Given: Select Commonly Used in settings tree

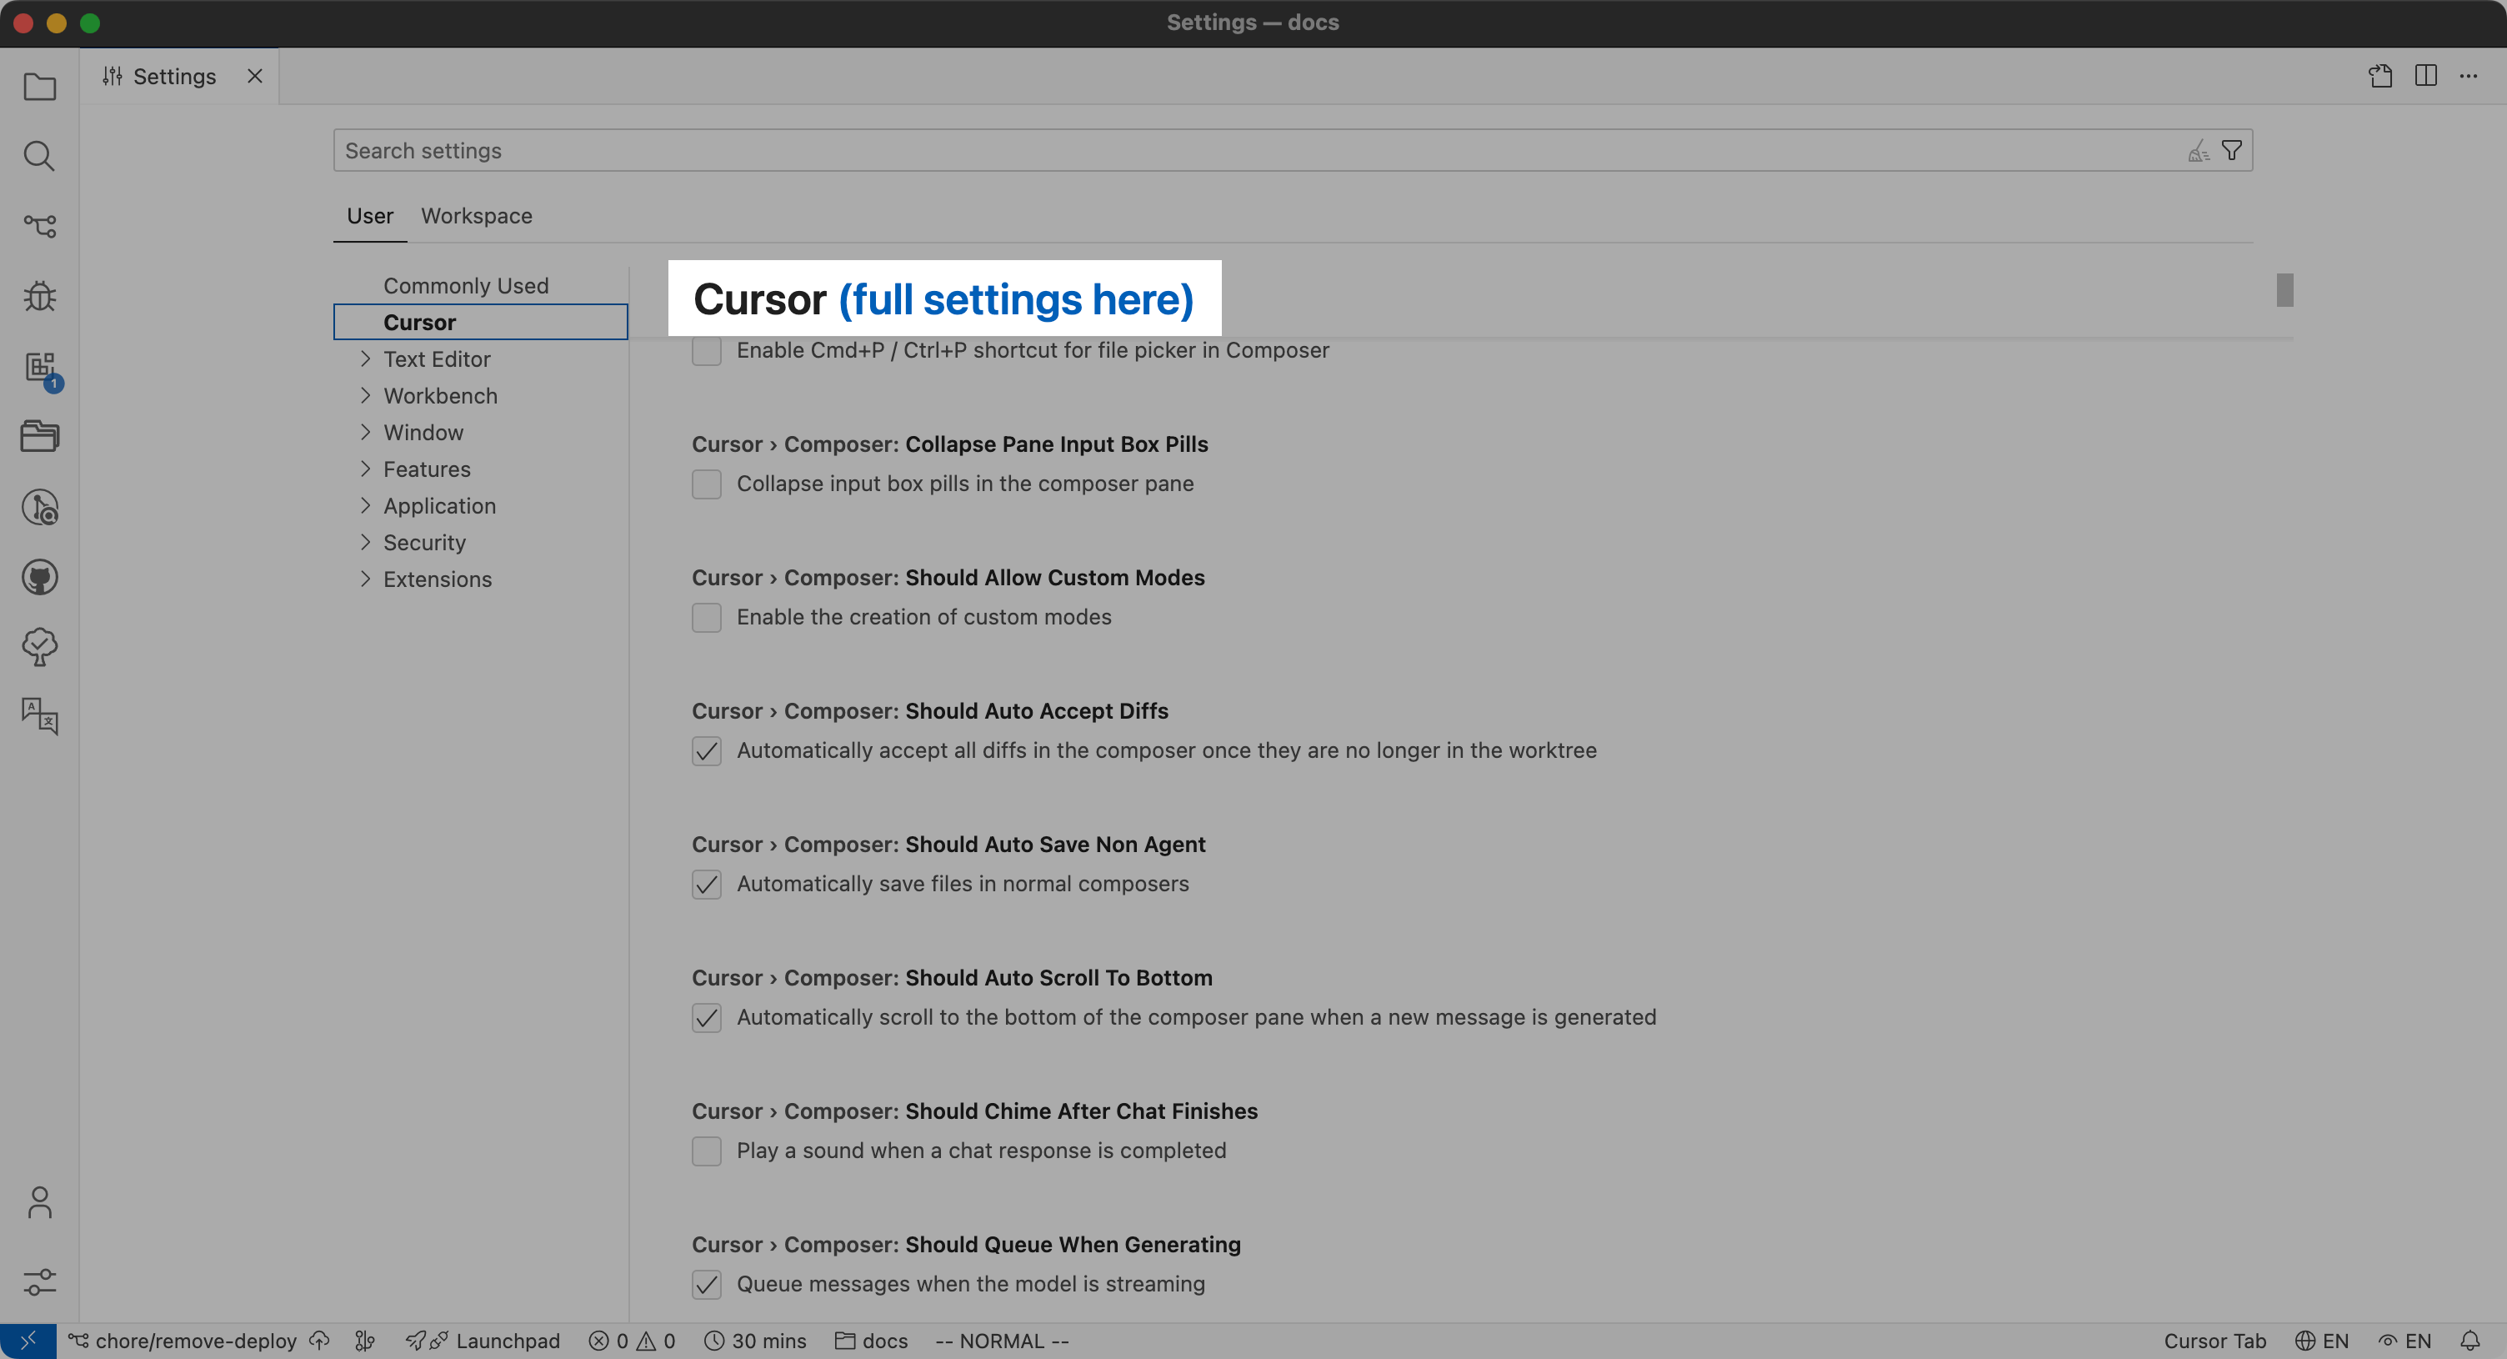Looking at the screenshot, I should 465,285.
